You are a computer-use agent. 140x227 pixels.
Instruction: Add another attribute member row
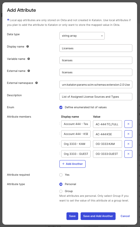pyautogui.click(x=72, y=164)
